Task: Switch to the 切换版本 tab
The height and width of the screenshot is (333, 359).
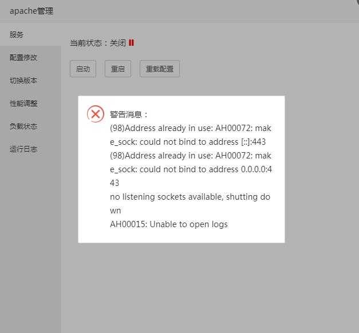Action: [30, 80]
